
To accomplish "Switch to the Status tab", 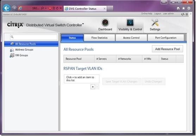I will pyautogui.click(x=72, y=38).
